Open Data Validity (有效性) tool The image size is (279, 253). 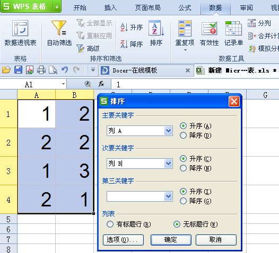pos(209,33)
